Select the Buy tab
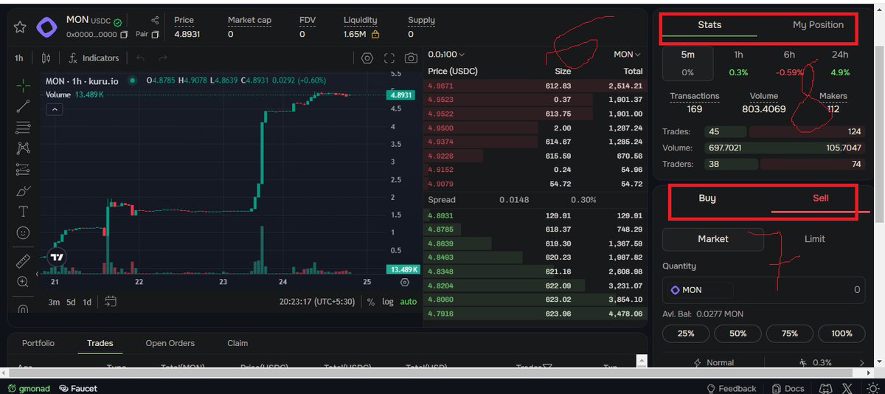Image resolution: width=885 pixels, height=394 pixels. click(707, 198)
